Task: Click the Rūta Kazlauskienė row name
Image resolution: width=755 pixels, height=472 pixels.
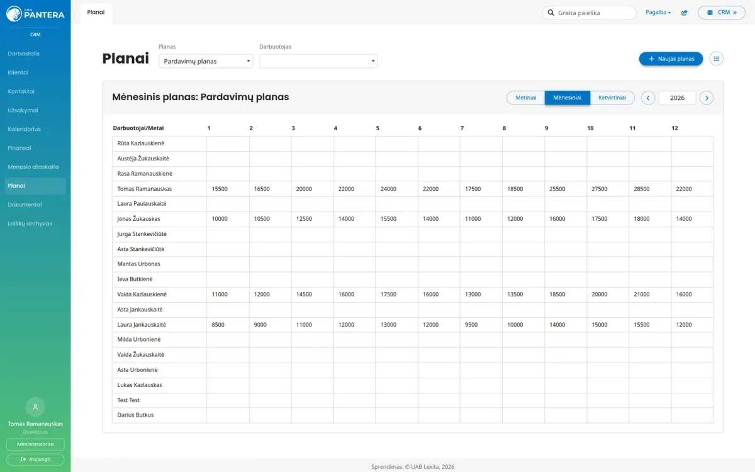Action: pos(141,143)
